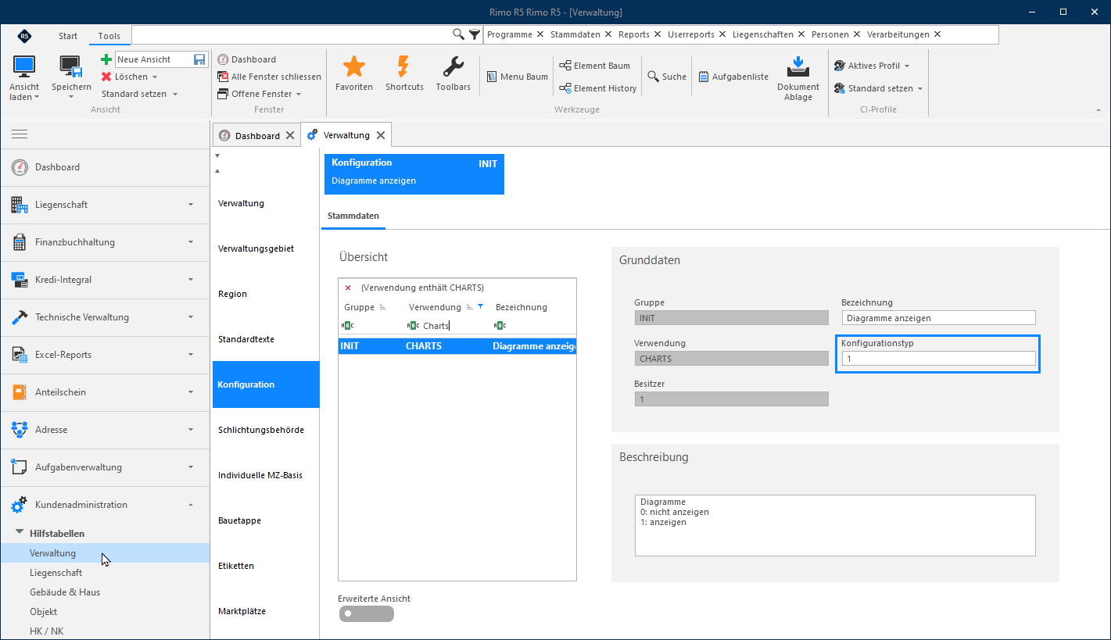Open the Aufgabenliste tool

coord(734,77)
